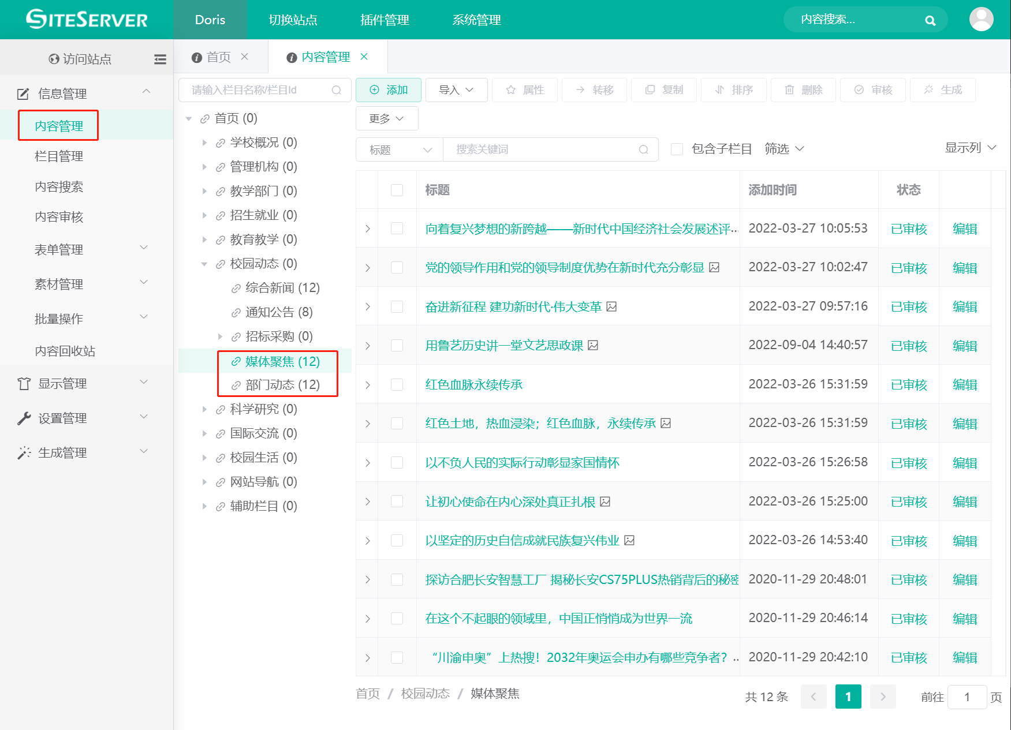1011x730 pixels.
Task: Open 插件管理 in top menu
Action: [385, 20]
